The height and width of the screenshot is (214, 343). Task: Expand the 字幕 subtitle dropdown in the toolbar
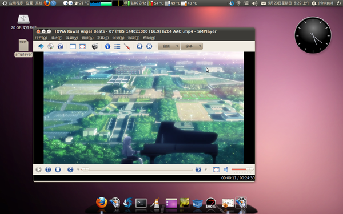[192, 46]
